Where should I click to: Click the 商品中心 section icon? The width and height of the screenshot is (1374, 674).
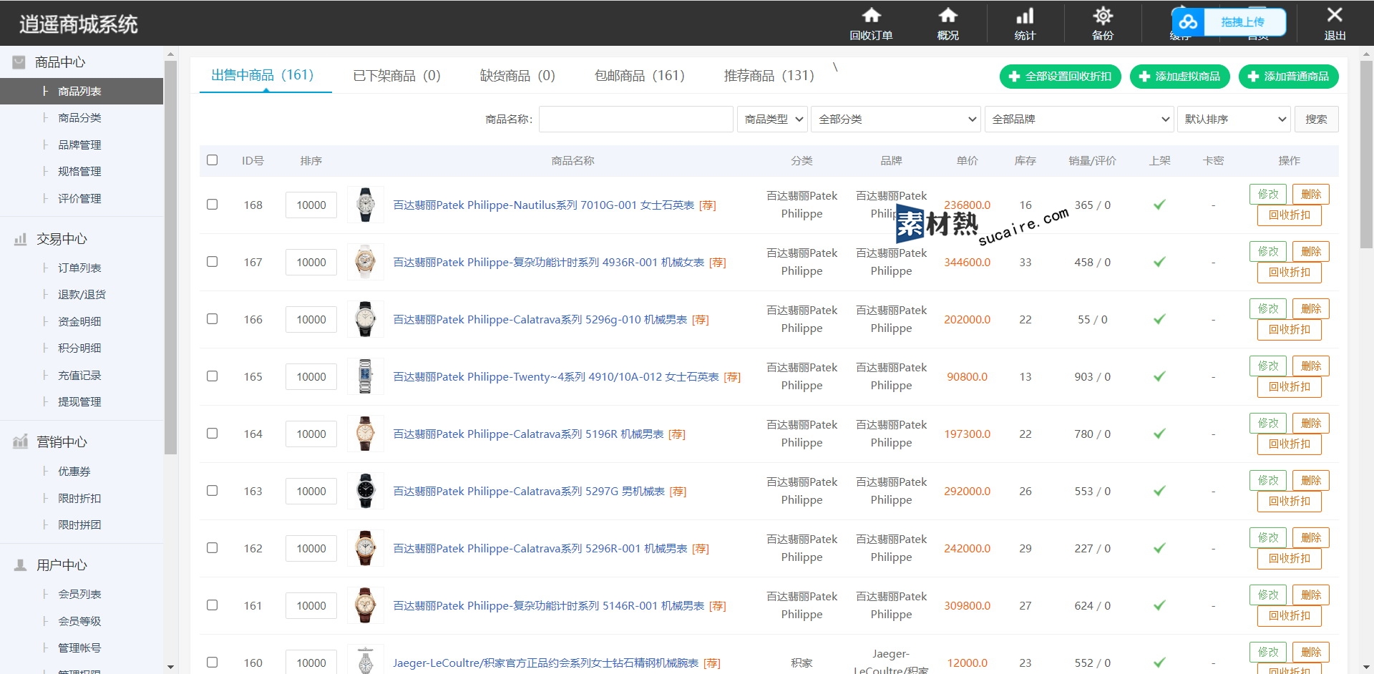click(19, 62)
